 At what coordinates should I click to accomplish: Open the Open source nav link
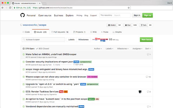[45, 15]
